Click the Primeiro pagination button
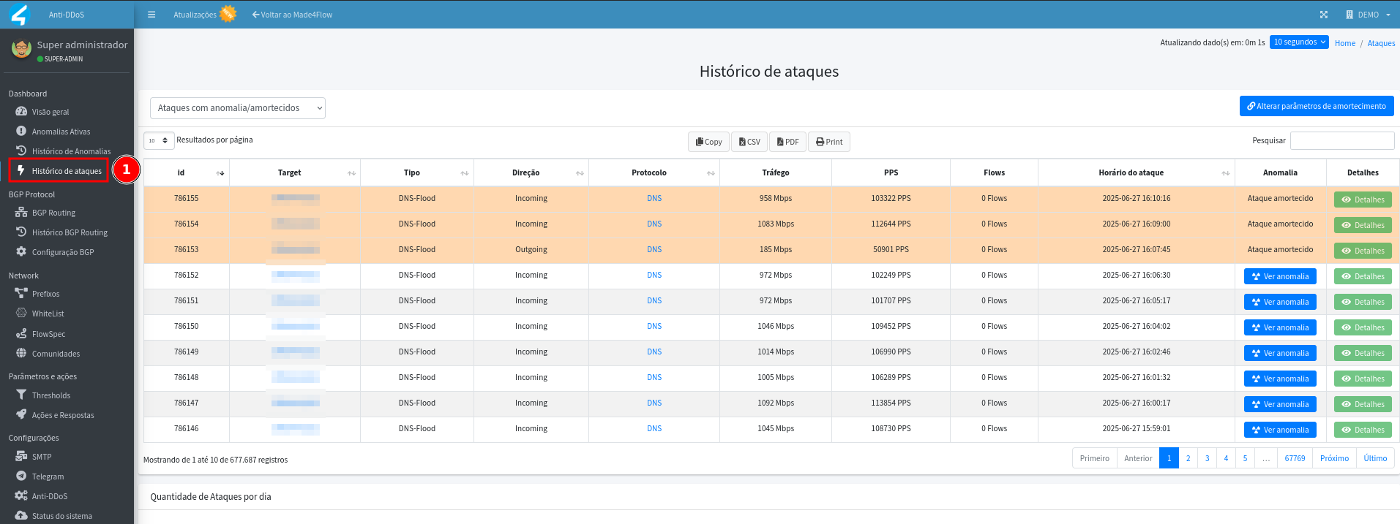This screenshot has height=524, width=1400. 1094,458
